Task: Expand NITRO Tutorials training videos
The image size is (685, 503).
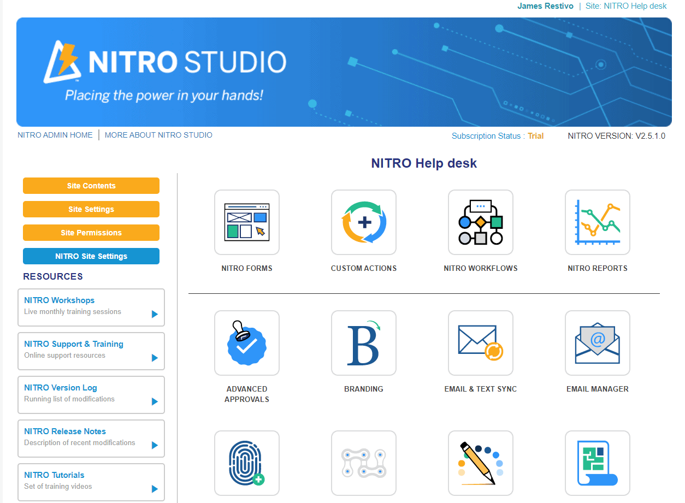Action: (x=91, y=482)
